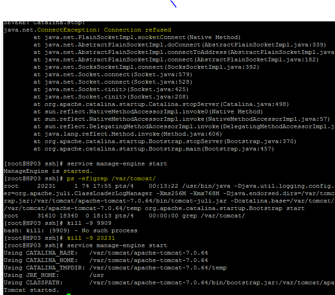Click the 'kill -9 20231' command

pyautogui.click(x=91, y=238)
